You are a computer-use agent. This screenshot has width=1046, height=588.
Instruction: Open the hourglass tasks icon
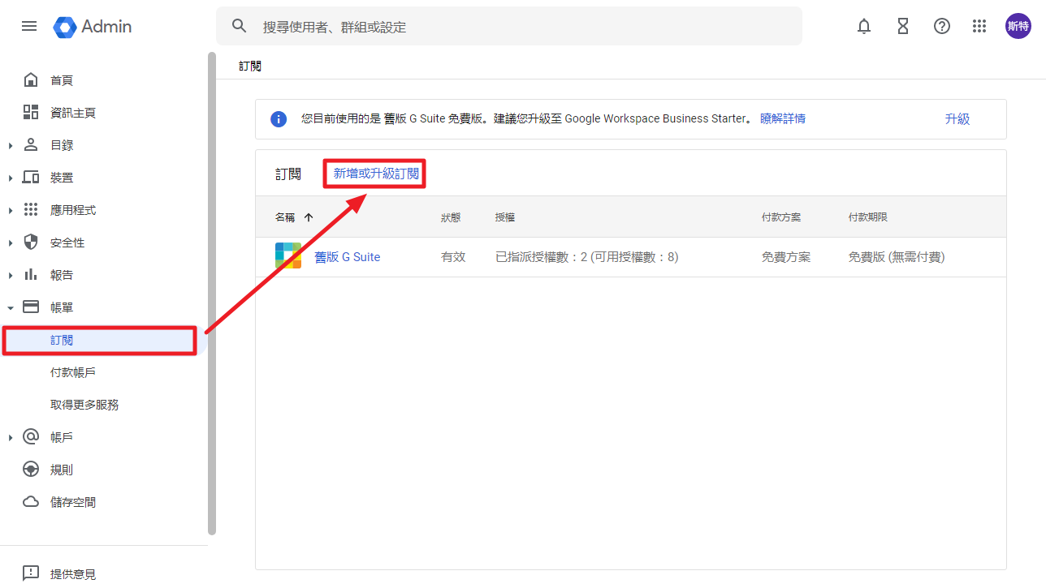tap(903, 26)
